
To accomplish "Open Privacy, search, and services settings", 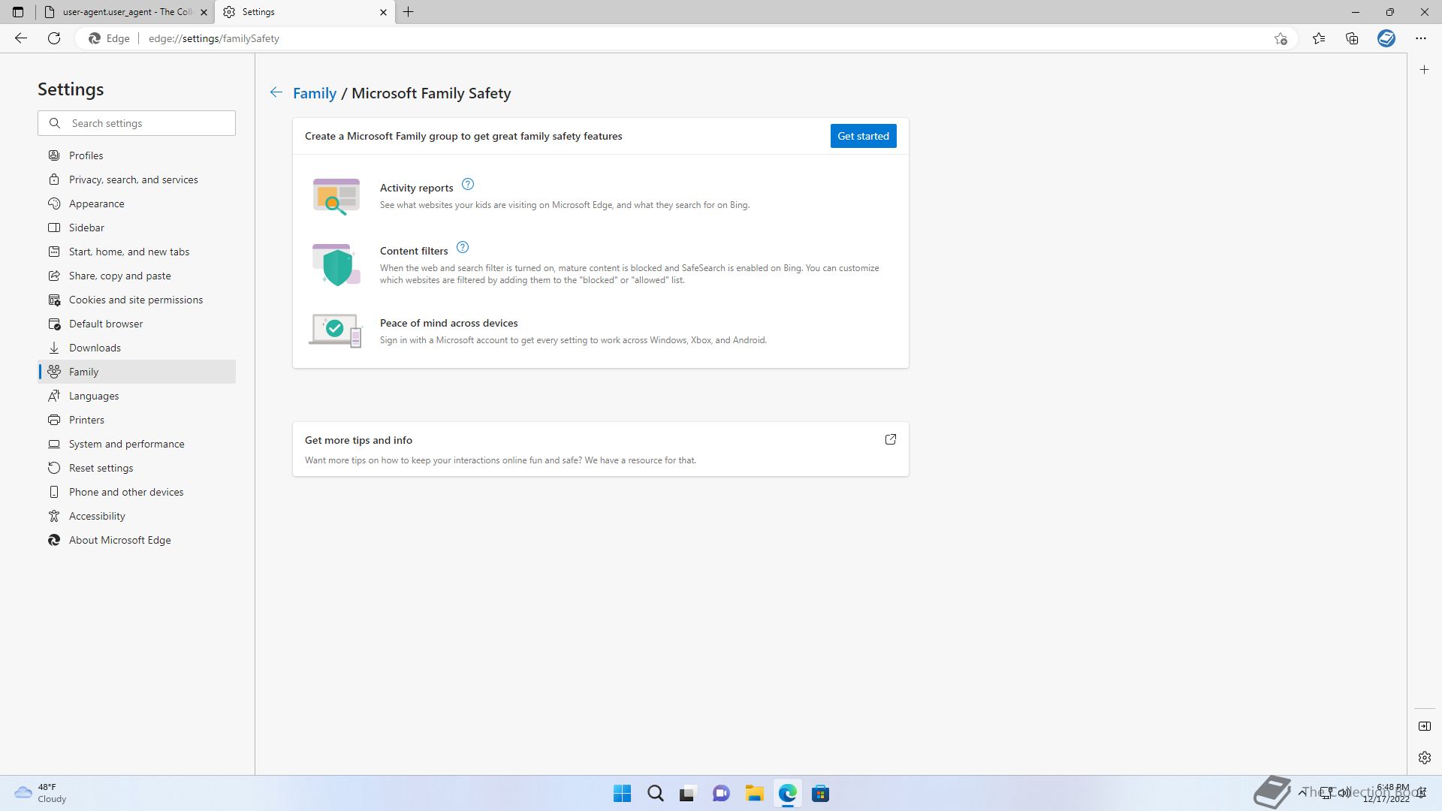I will [137, 179].
